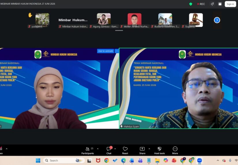Select Agung Santoso participant thumbnail
Viewport: 238px width, 165px height.
coord(104,19)
